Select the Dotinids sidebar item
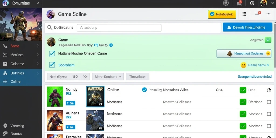Viewport: 276px width, 138px height. [x=21, y=73]
